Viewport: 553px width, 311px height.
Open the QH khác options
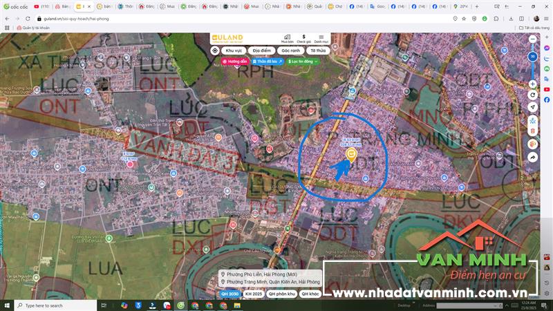pyautogui.click(x=310, y=294)
